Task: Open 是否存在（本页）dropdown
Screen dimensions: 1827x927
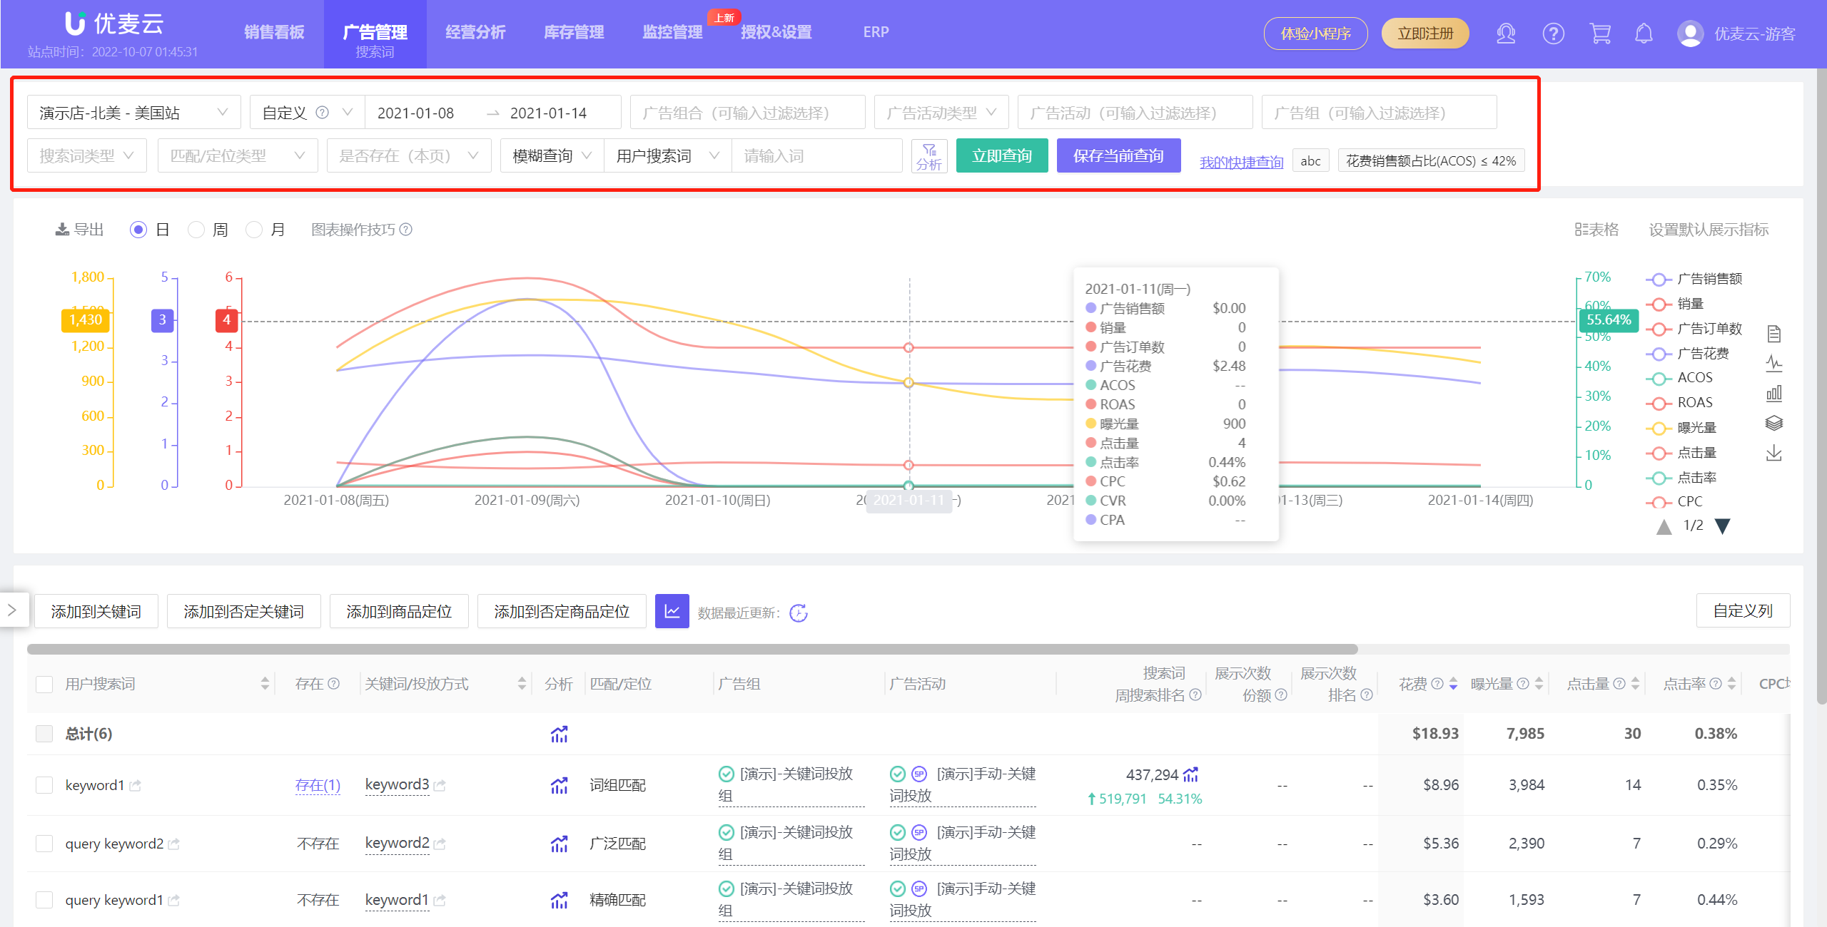Action: (409, 155)
